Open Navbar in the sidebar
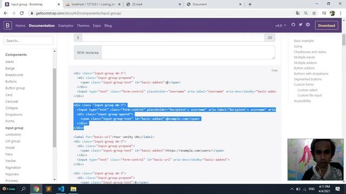 [11, 161]
